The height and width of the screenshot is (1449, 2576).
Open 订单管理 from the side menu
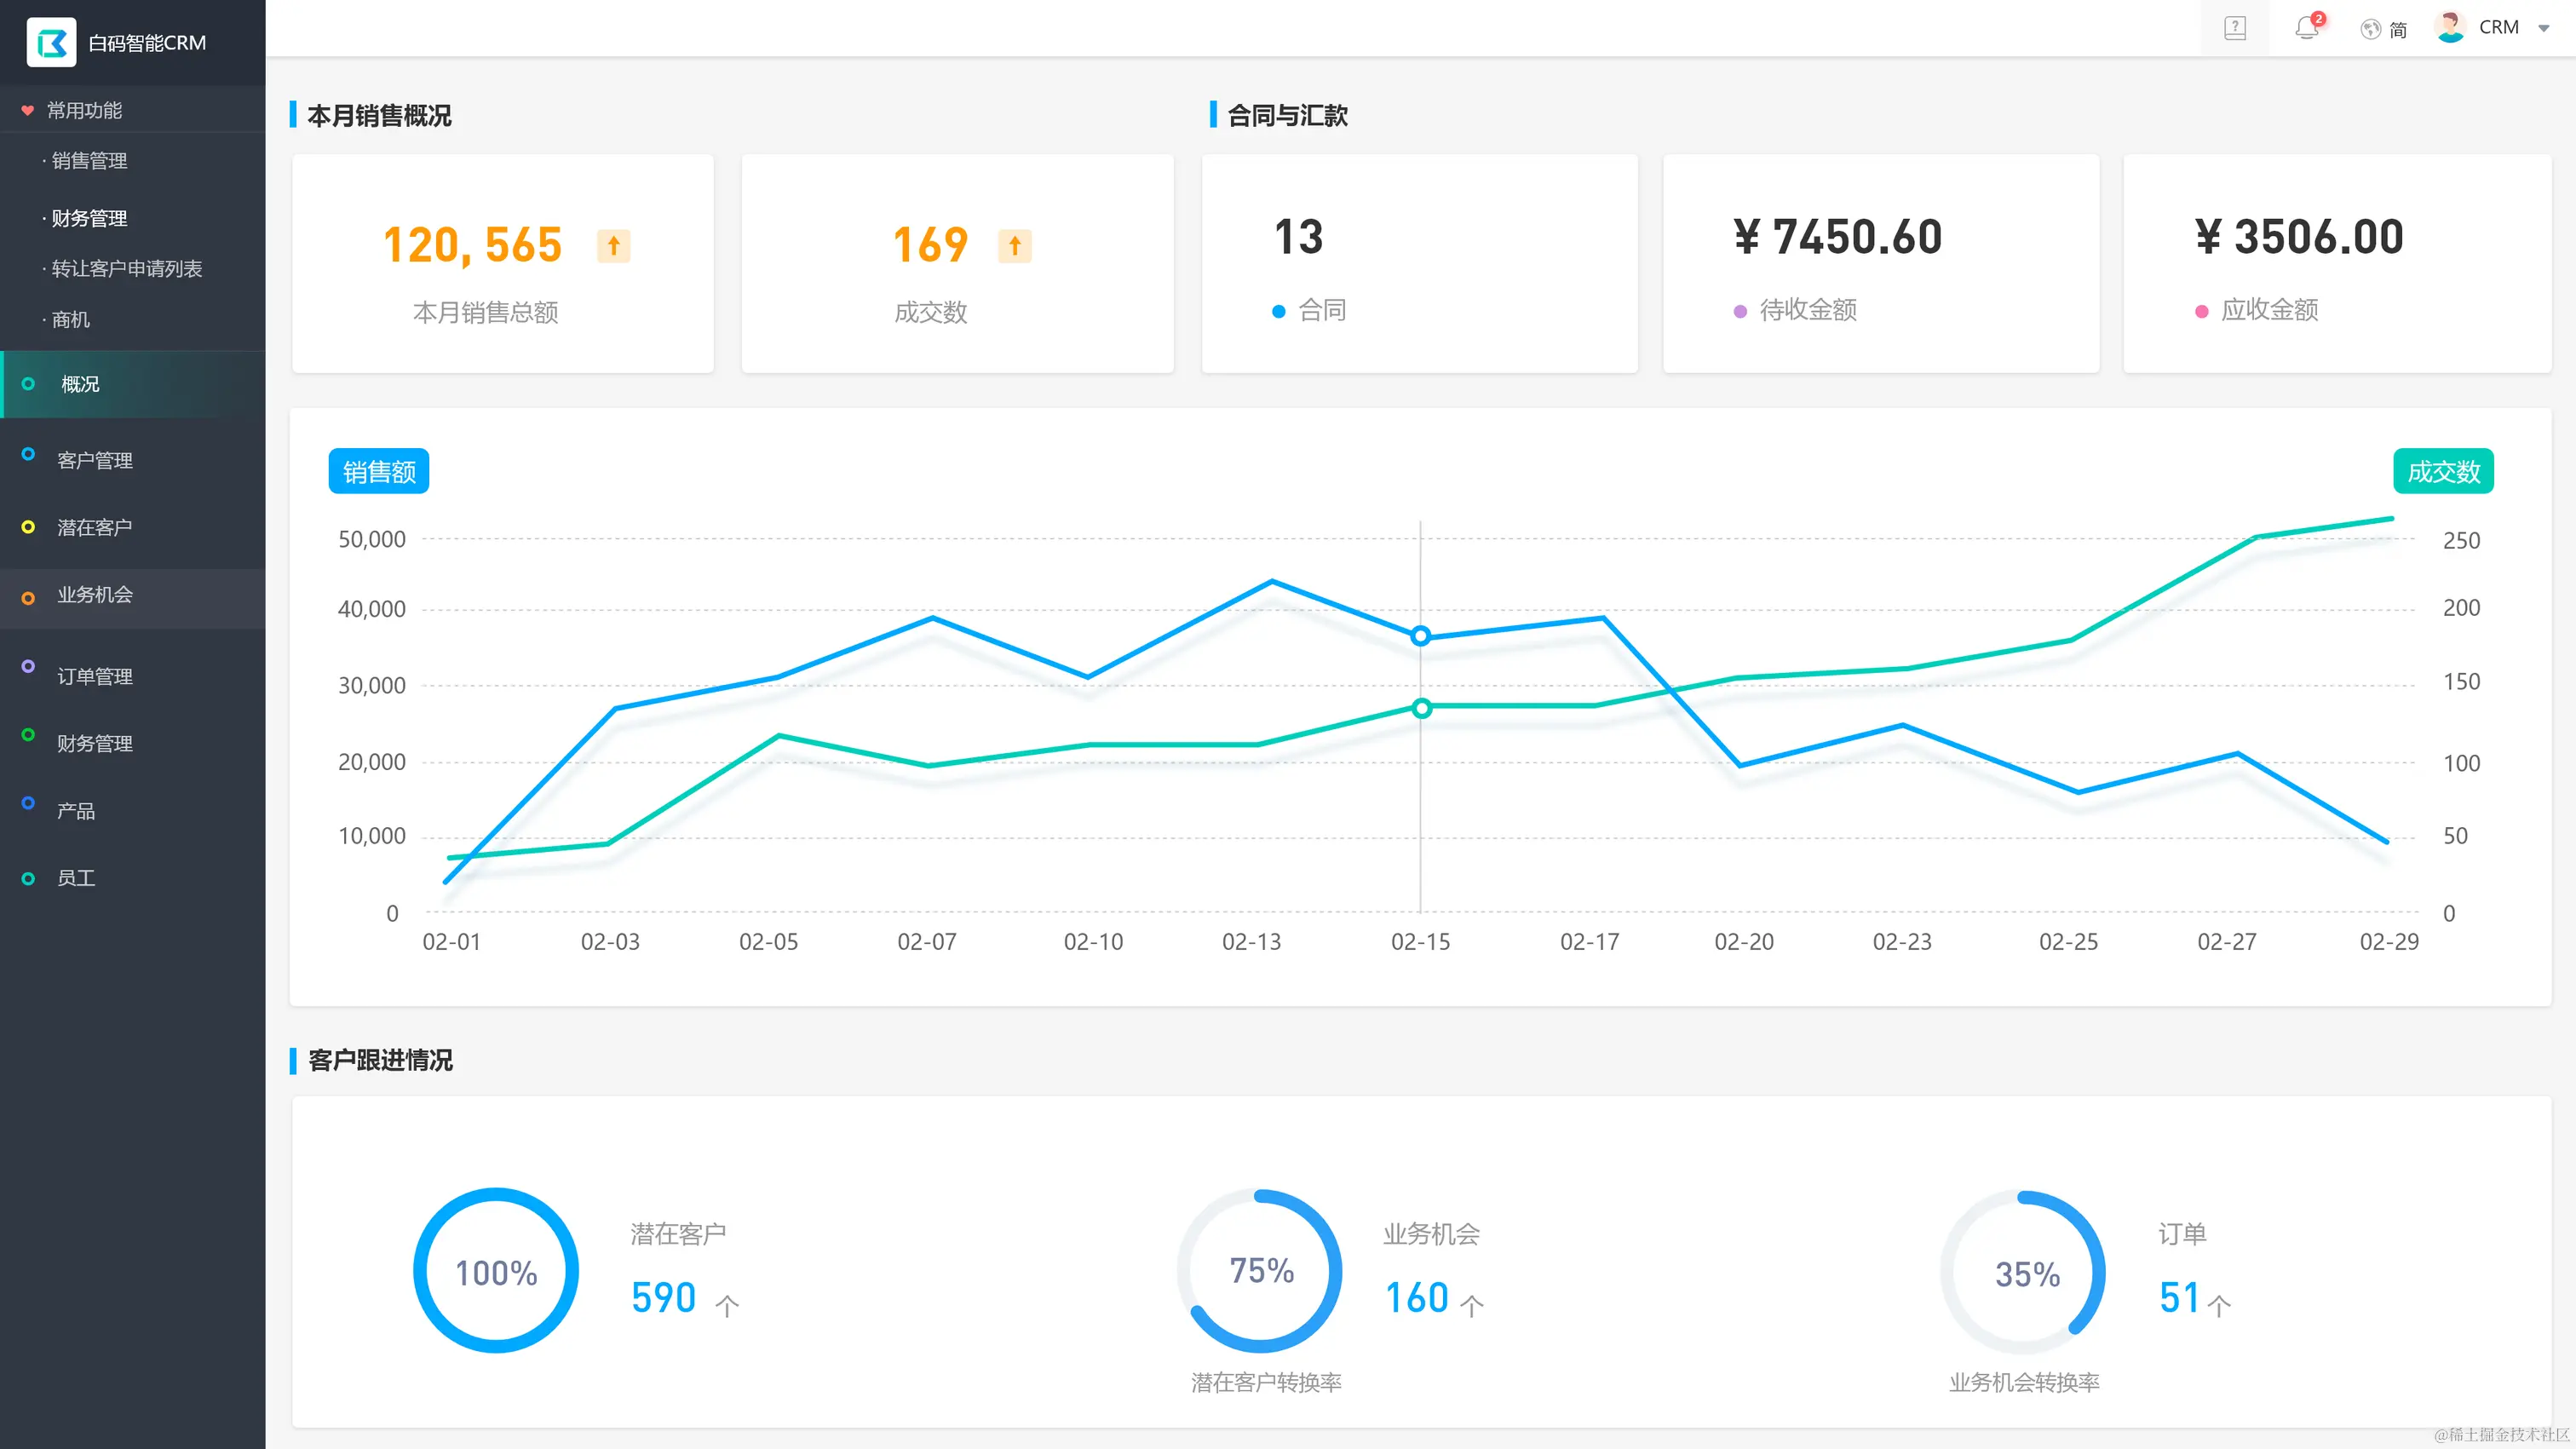(95, 677)
